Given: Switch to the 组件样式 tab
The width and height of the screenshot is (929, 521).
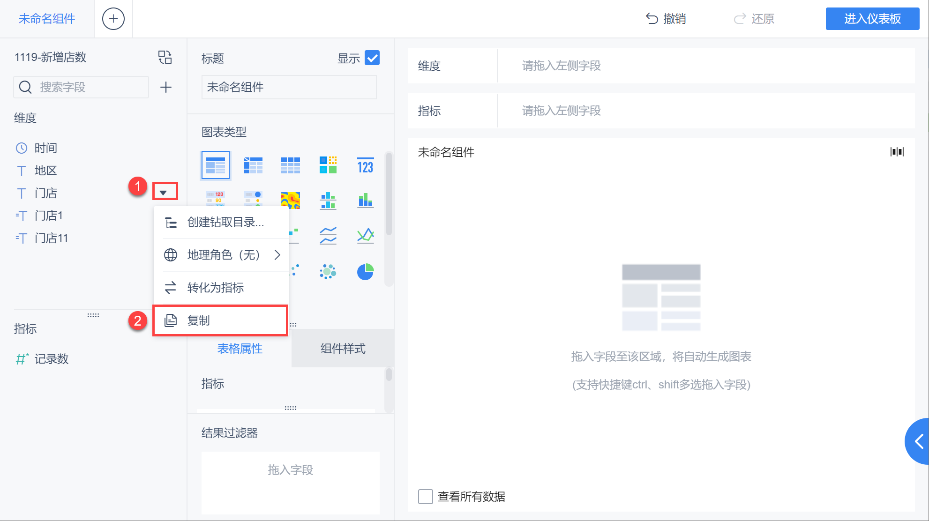Looking at the screenshot, I should point(343,348).
